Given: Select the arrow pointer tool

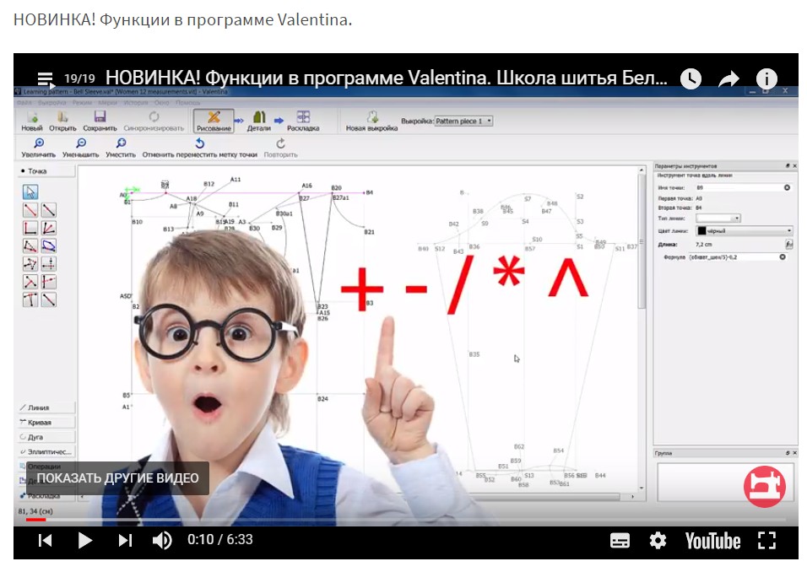Looking at the screenshot, I should click(30, 192).
